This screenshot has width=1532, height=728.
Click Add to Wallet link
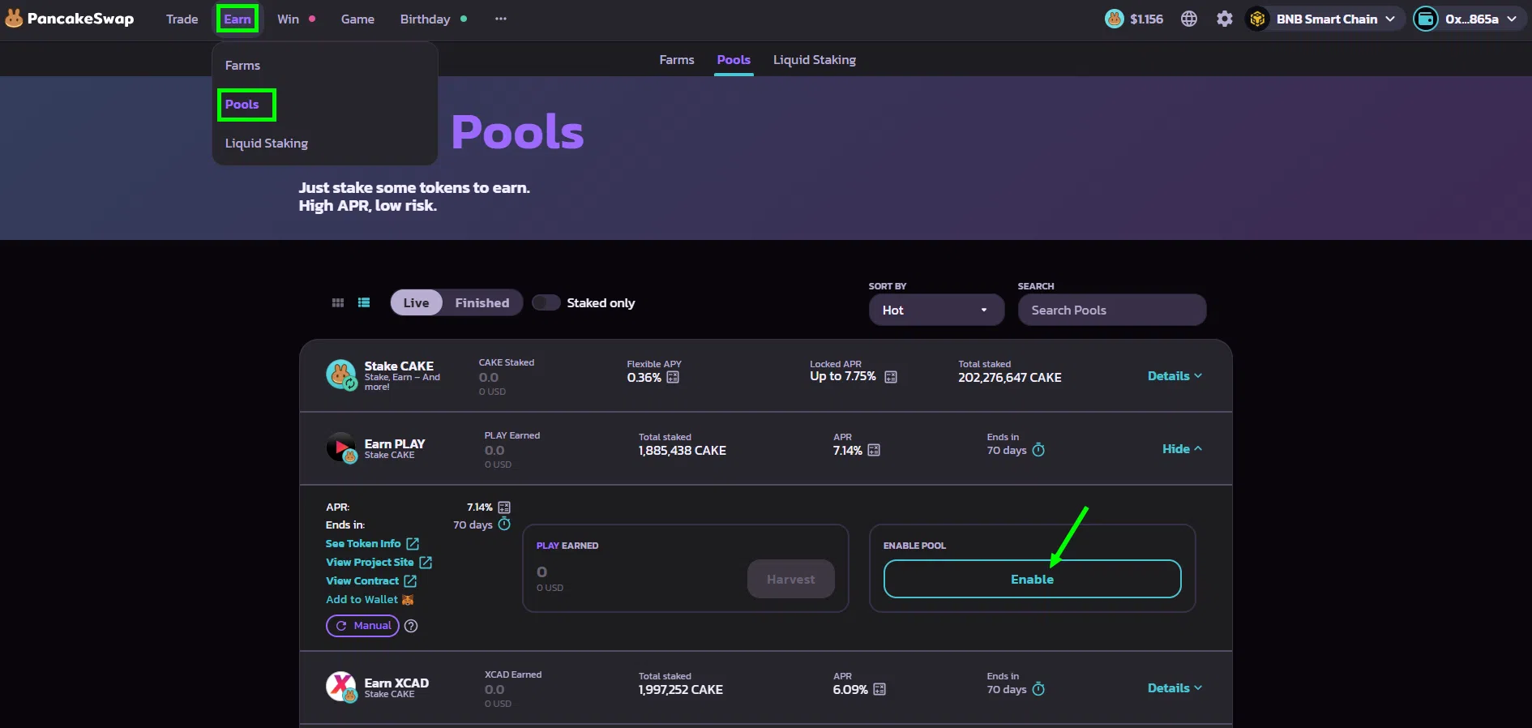click(x=362, y=600)
